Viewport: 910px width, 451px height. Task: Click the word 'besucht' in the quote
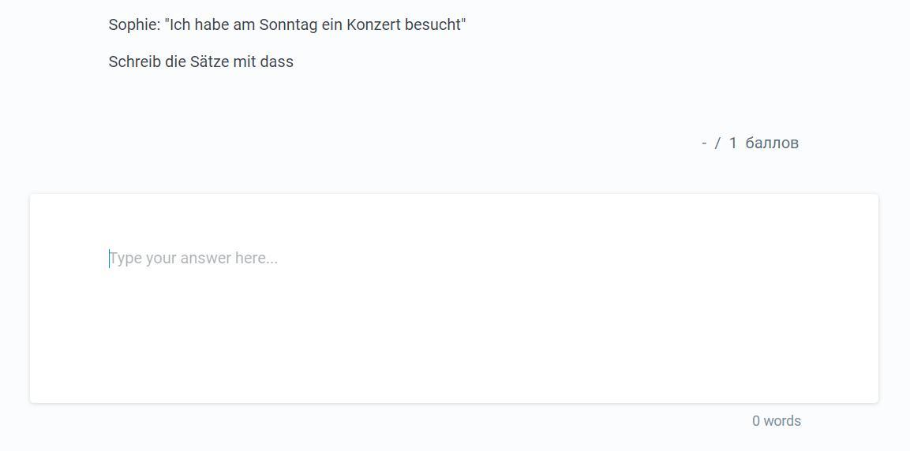[x=433, y=24]
